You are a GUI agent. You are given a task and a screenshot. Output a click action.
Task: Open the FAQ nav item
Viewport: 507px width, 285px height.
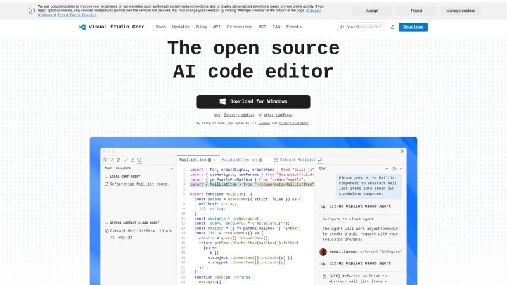(276, 27)
